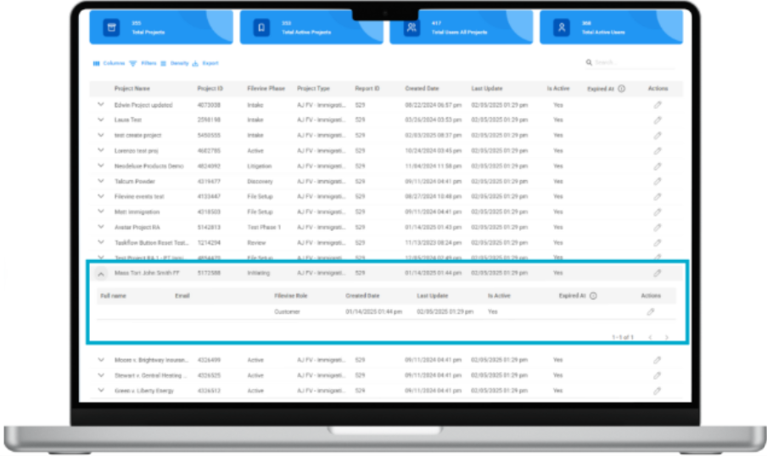Edit the Avatar Project RA row

[x=658, y=228]
